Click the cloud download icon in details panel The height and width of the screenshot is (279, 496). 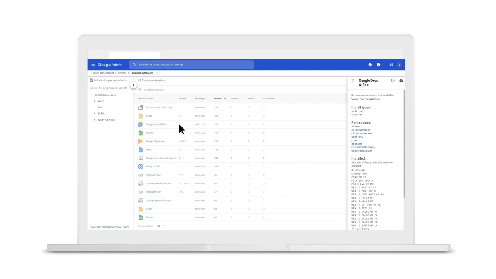click(401, 81)
